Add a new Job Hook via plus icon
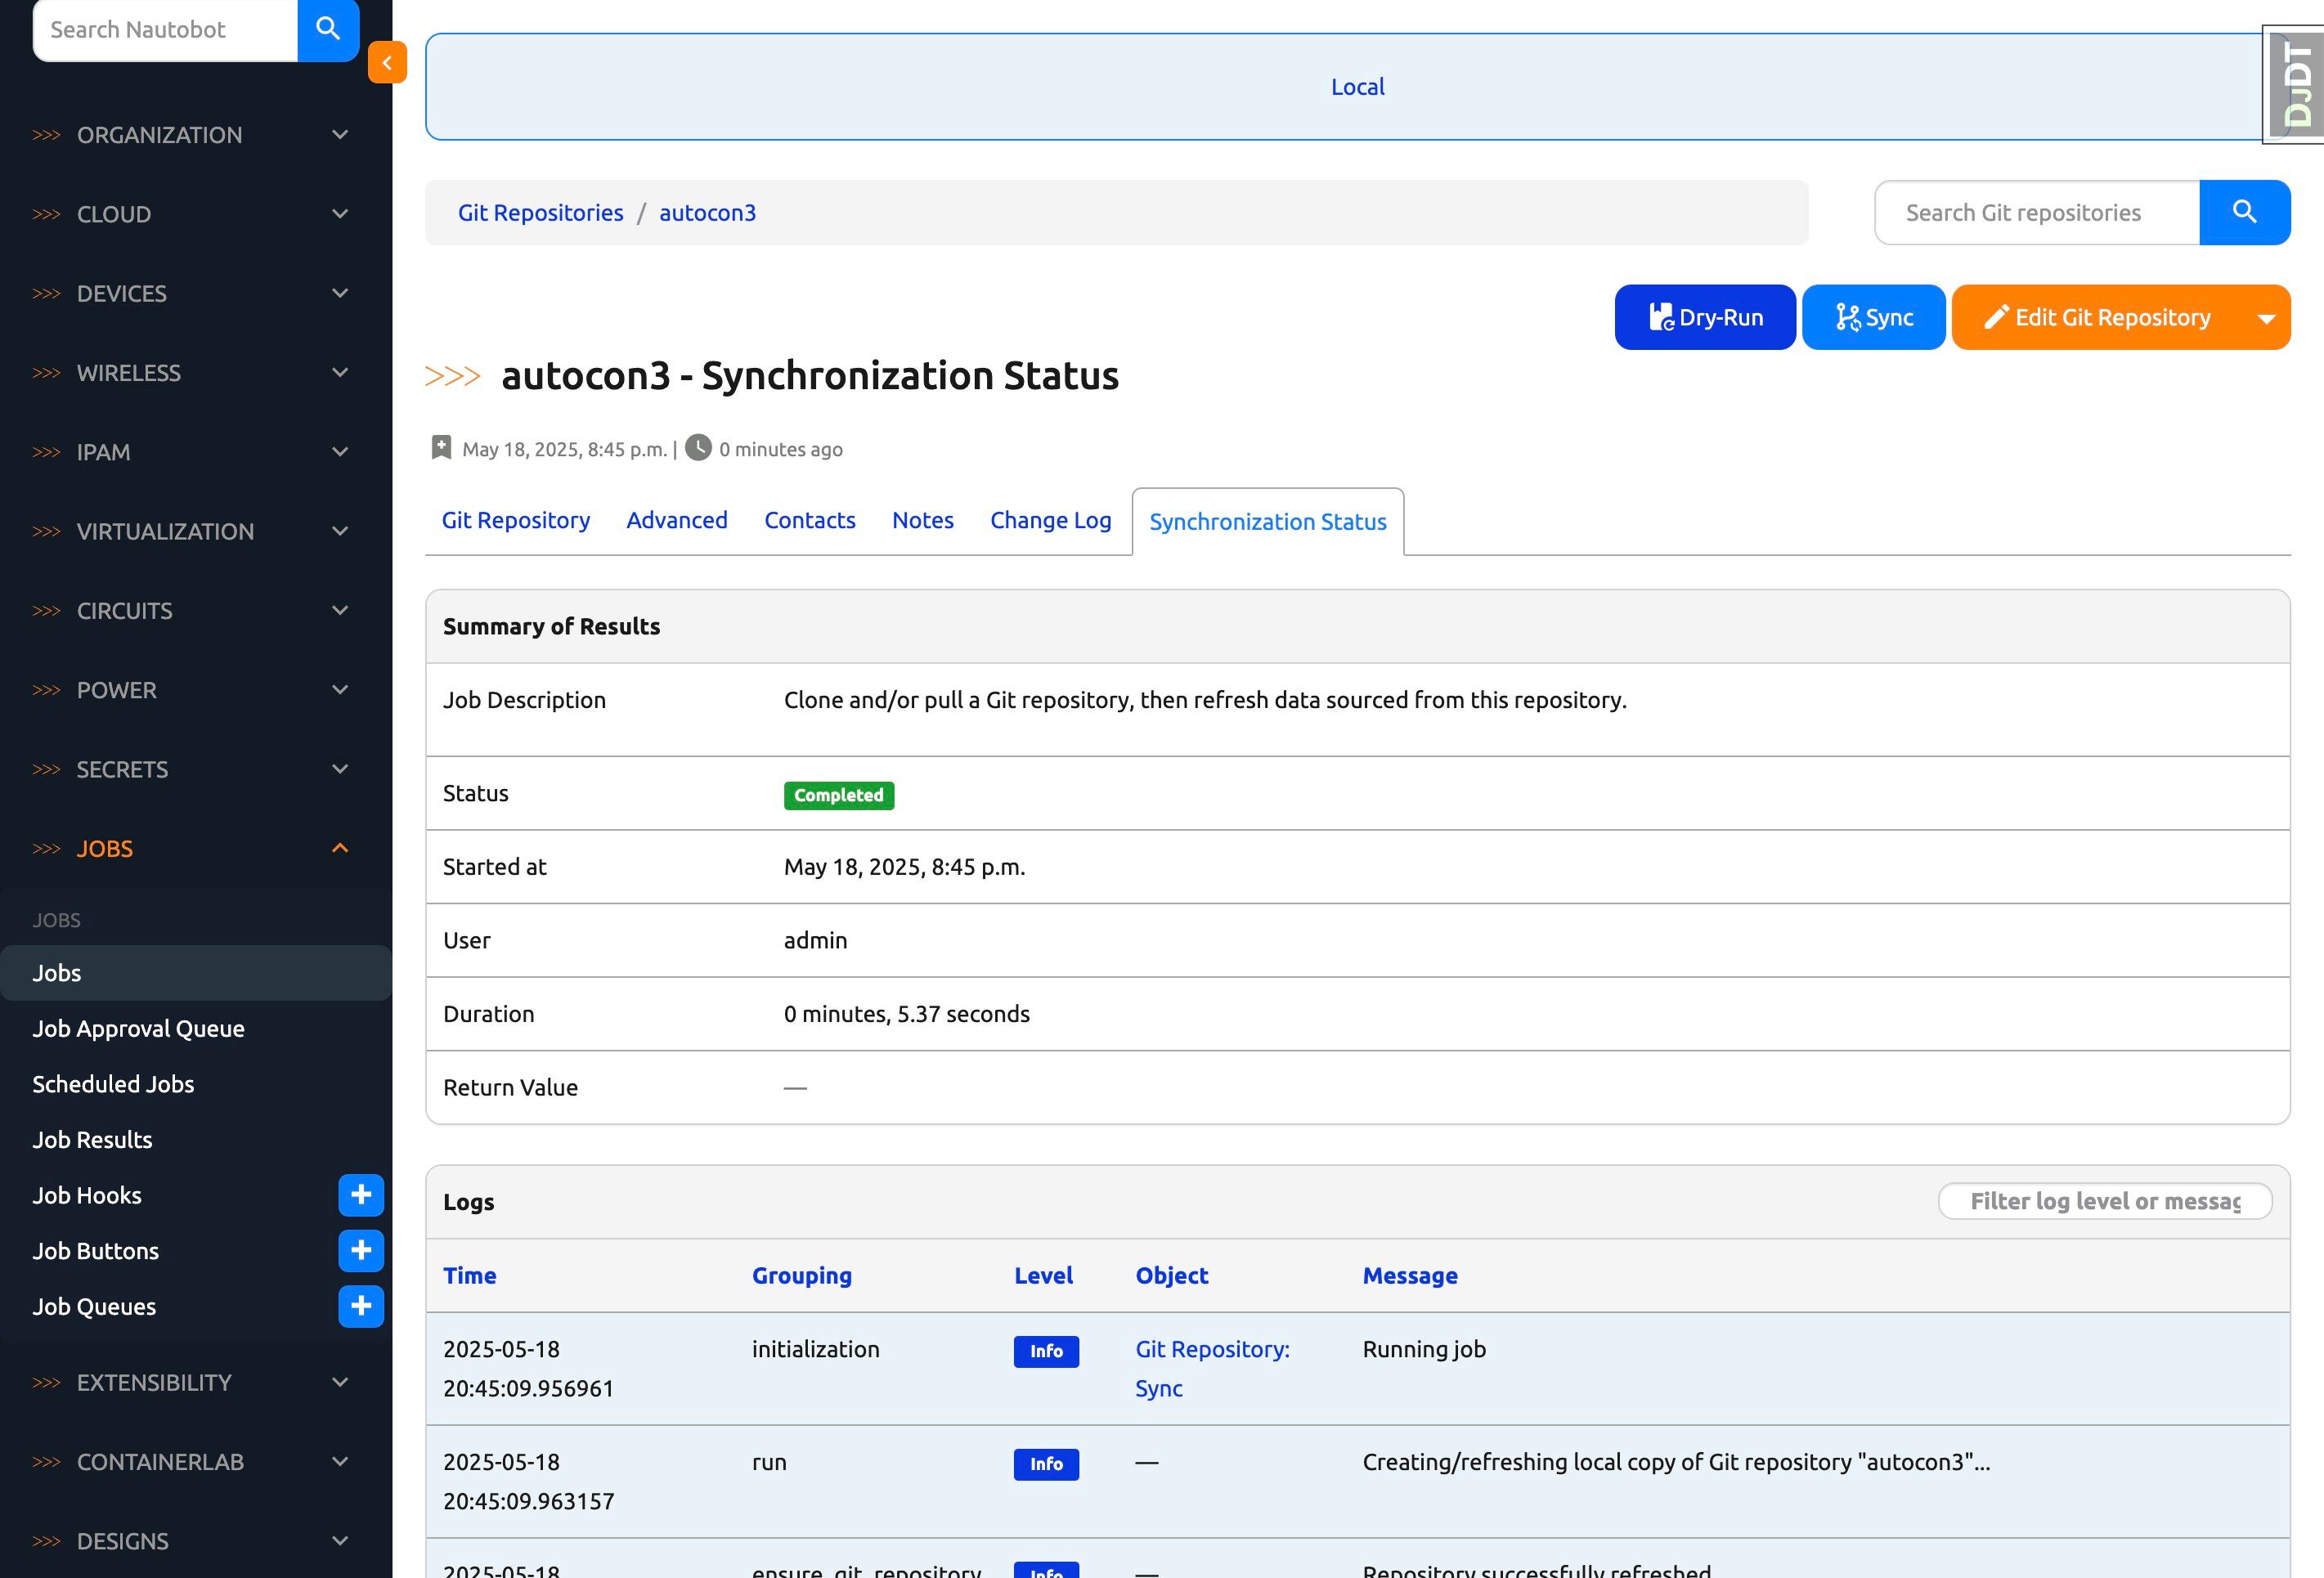Viewport: 2324px width, 1578px height. tap(361, 1195)
